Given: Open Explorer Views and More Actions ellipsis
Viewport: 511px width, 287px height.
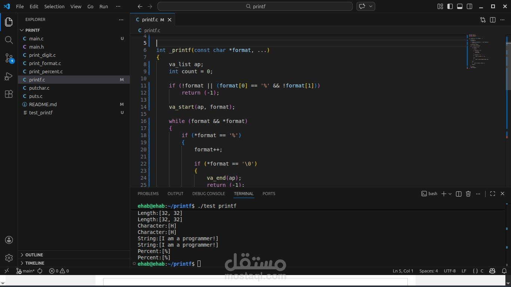Looking at the screenshot, I should point(121,19).
